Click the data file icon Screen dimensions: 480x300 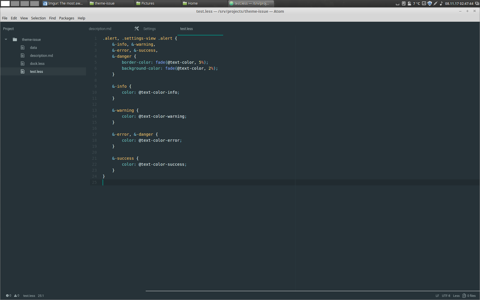(23, 47)
